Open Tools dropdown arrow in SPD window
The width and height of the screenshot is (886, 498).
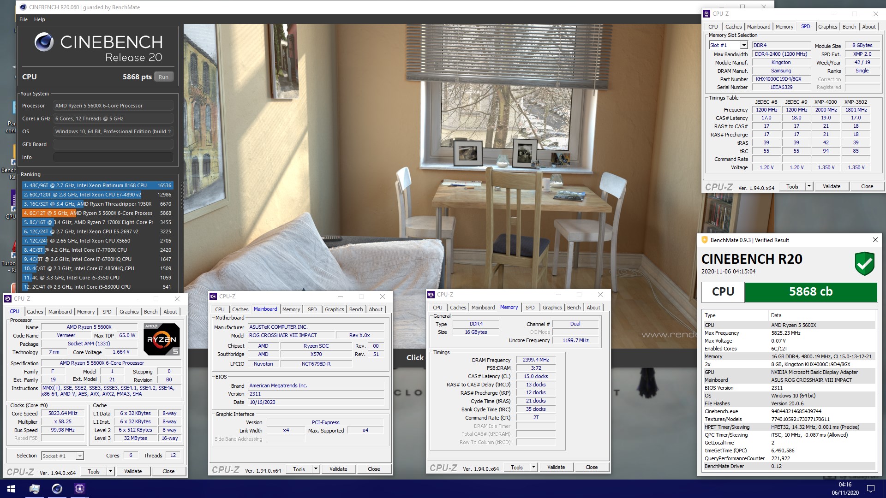click(x=808, y=186)
